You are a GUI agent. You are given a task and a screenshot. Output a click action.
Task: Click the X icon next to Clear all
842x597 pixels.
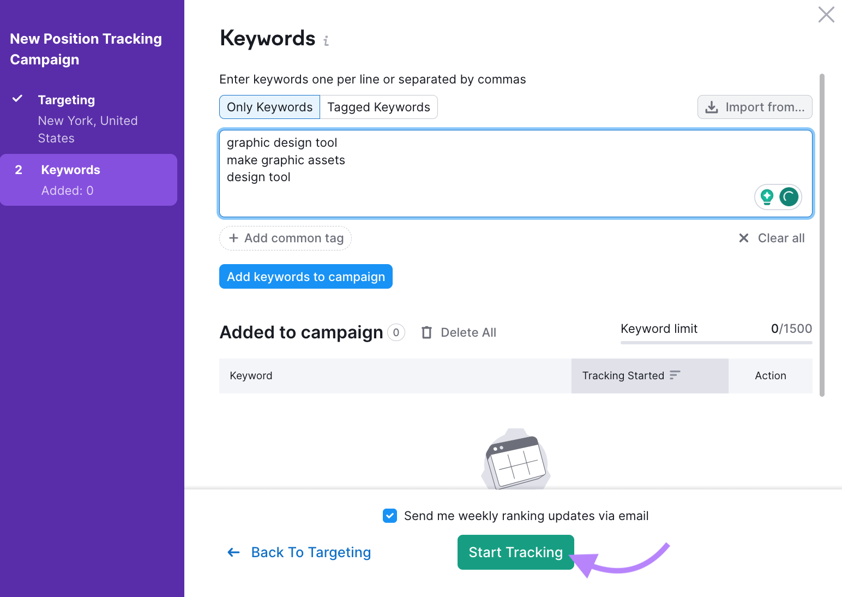(x=744, y=238)
